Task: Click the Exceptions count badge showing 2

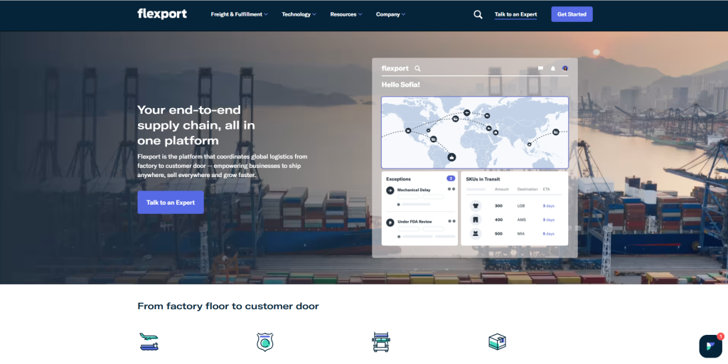Action: click(450, 178)
